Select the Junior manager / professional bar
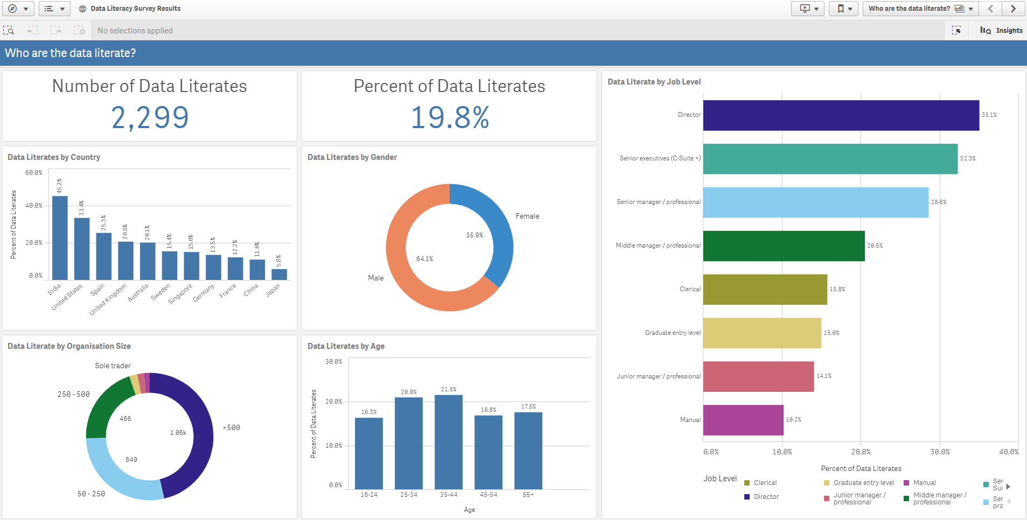This screenshot has width=1027, height=520. point(759,377)
